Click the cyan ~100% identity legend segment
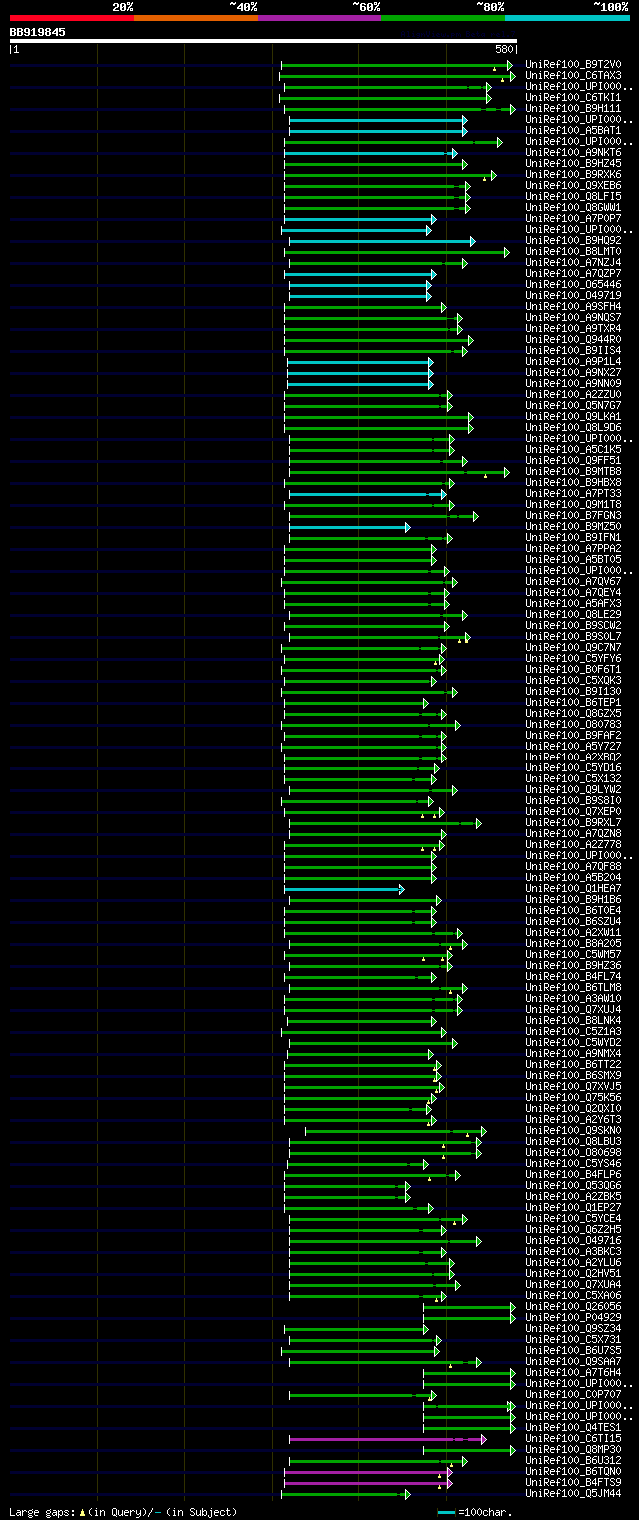 567,17
